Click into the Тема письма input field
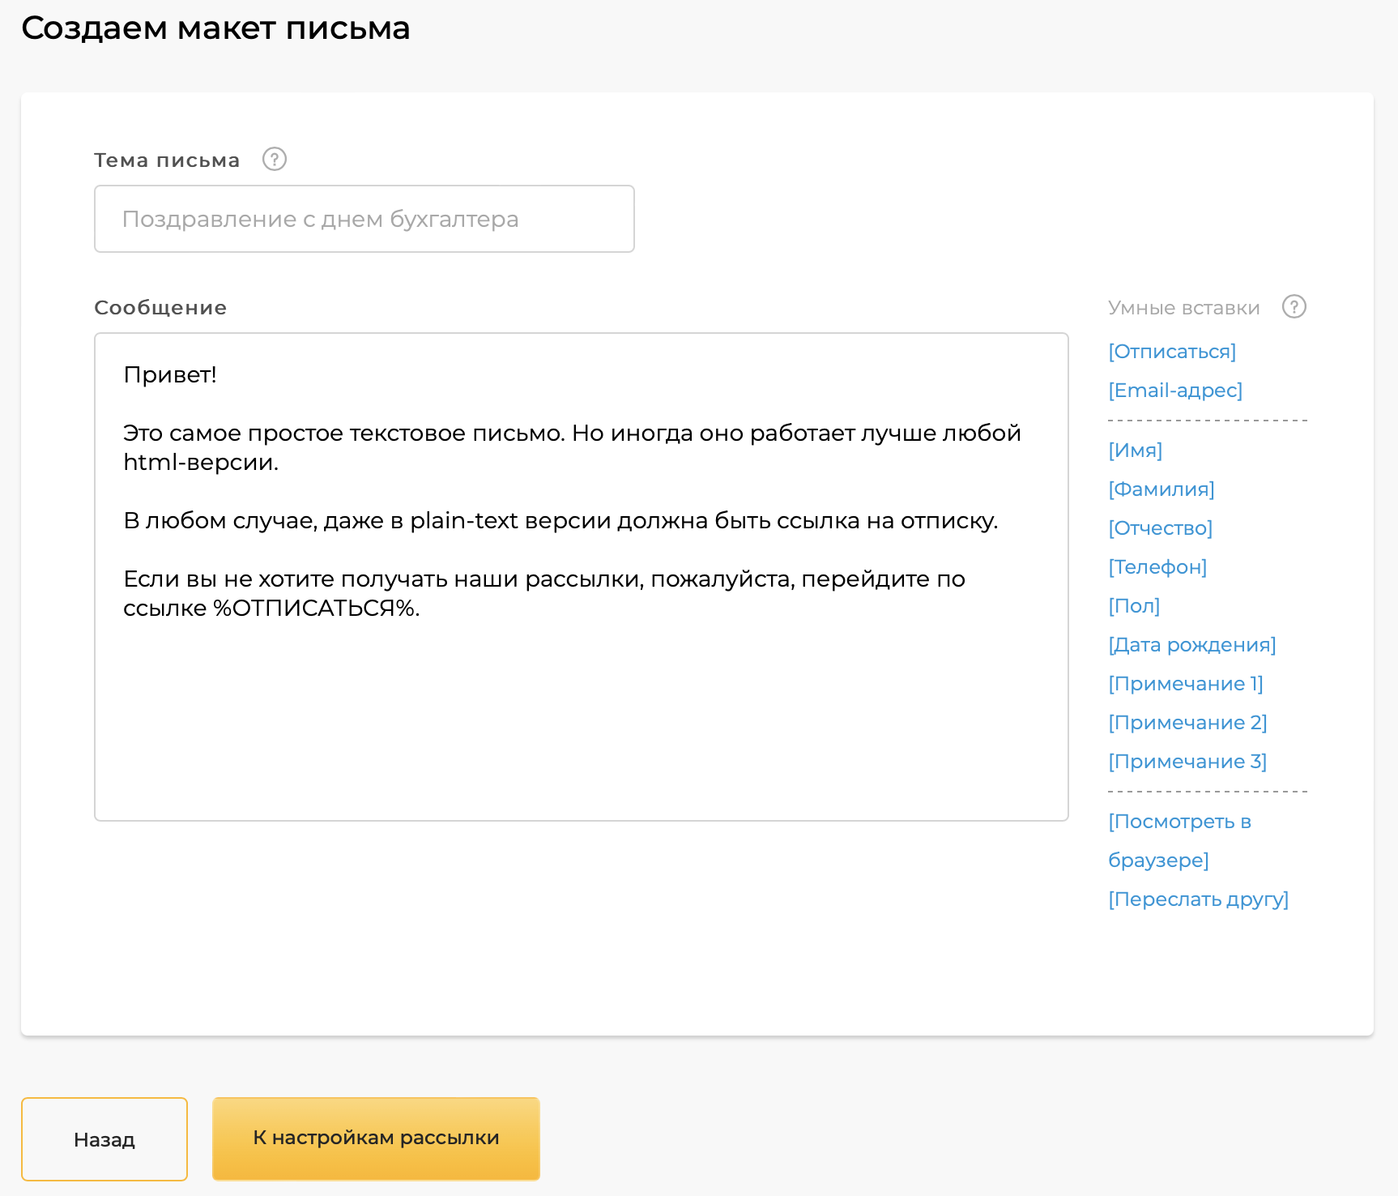1398x1196 pixels. pyautogui.click(x=364, y=219)
